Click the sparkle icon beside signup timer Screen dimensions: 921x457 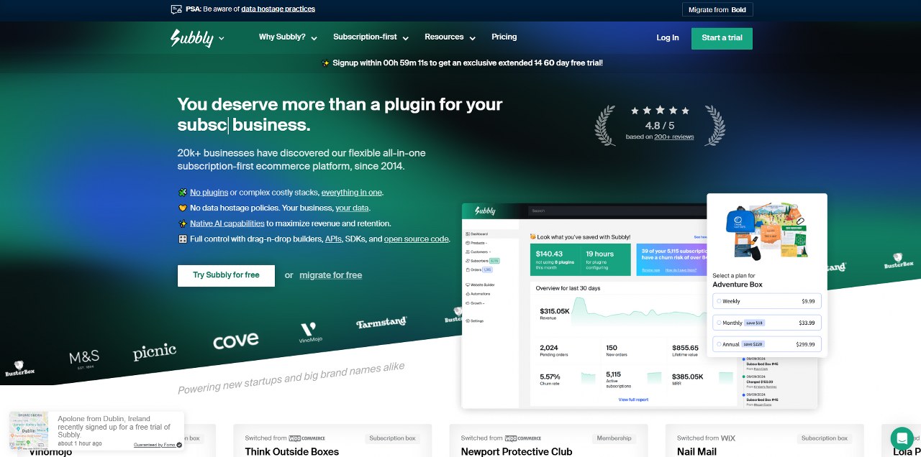click(x=325, y=63)
